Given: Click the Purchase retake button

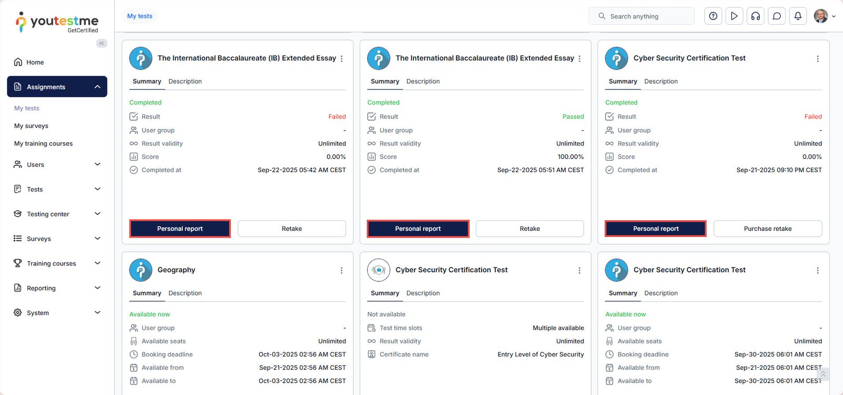Looking at the screenshot, I should [767, 229].
